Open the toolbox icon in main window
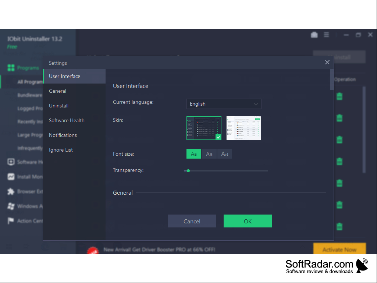377x283 pixels. 314,35
